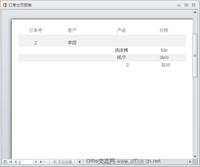Close the 订单分页报表 window
200x167 pixels.
193,5
